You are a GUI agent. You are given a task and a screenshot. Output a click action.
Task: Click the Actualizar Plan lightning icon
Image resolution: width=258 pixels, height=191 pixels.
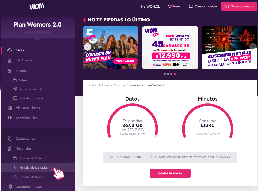coord(10,118)
